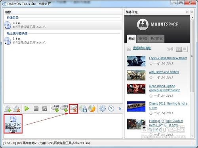Click the 最近使用的映像 section header
This screenshot has height=148, width=198.
click(17, 33)
